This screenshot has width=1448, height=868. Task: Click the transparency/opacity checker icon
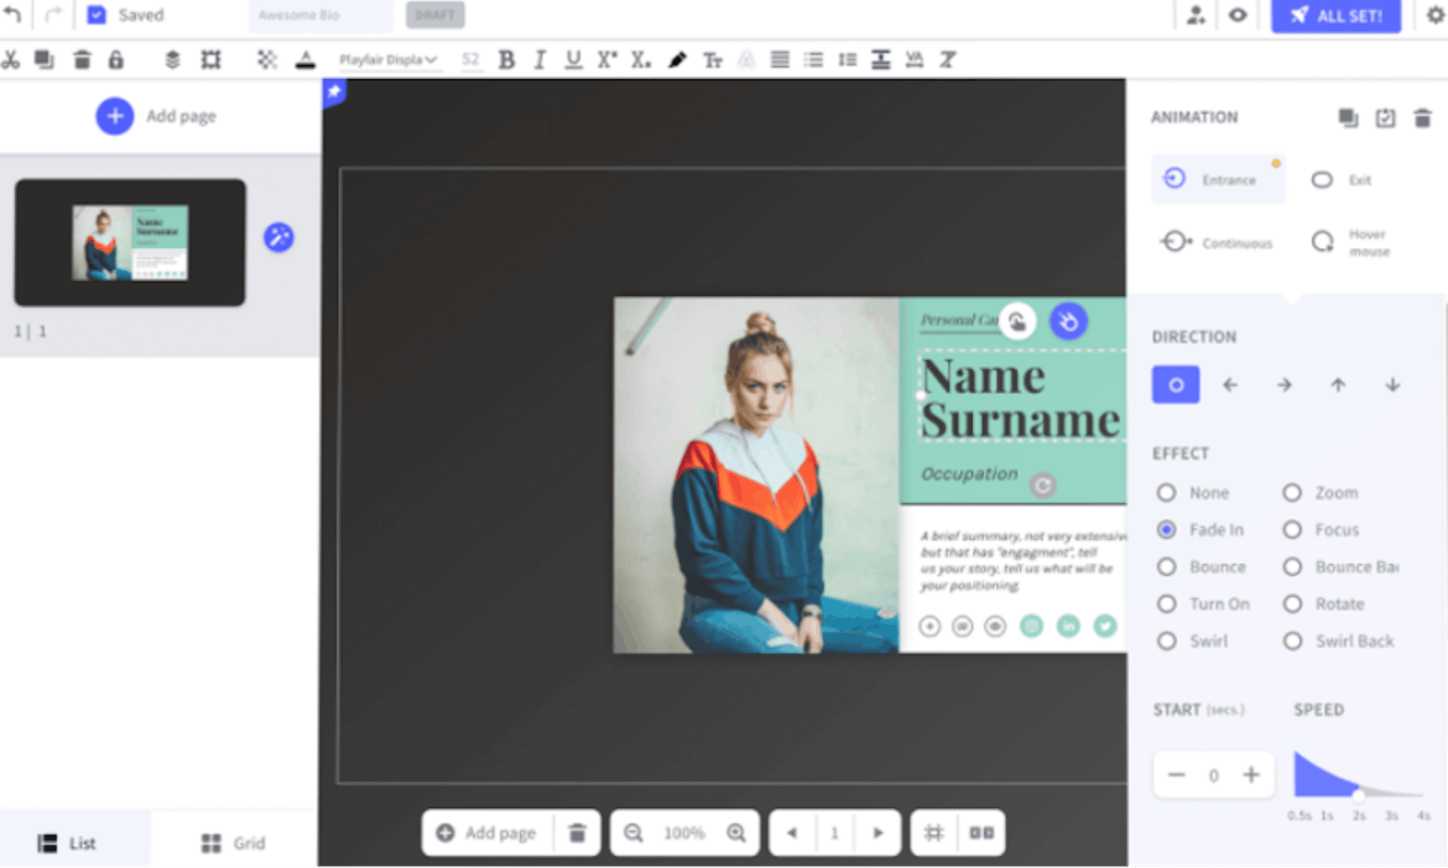[268, 59]
